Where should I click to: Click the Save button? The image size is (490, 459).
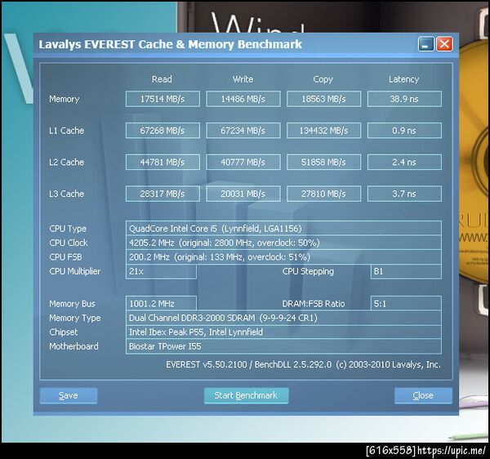69,395
